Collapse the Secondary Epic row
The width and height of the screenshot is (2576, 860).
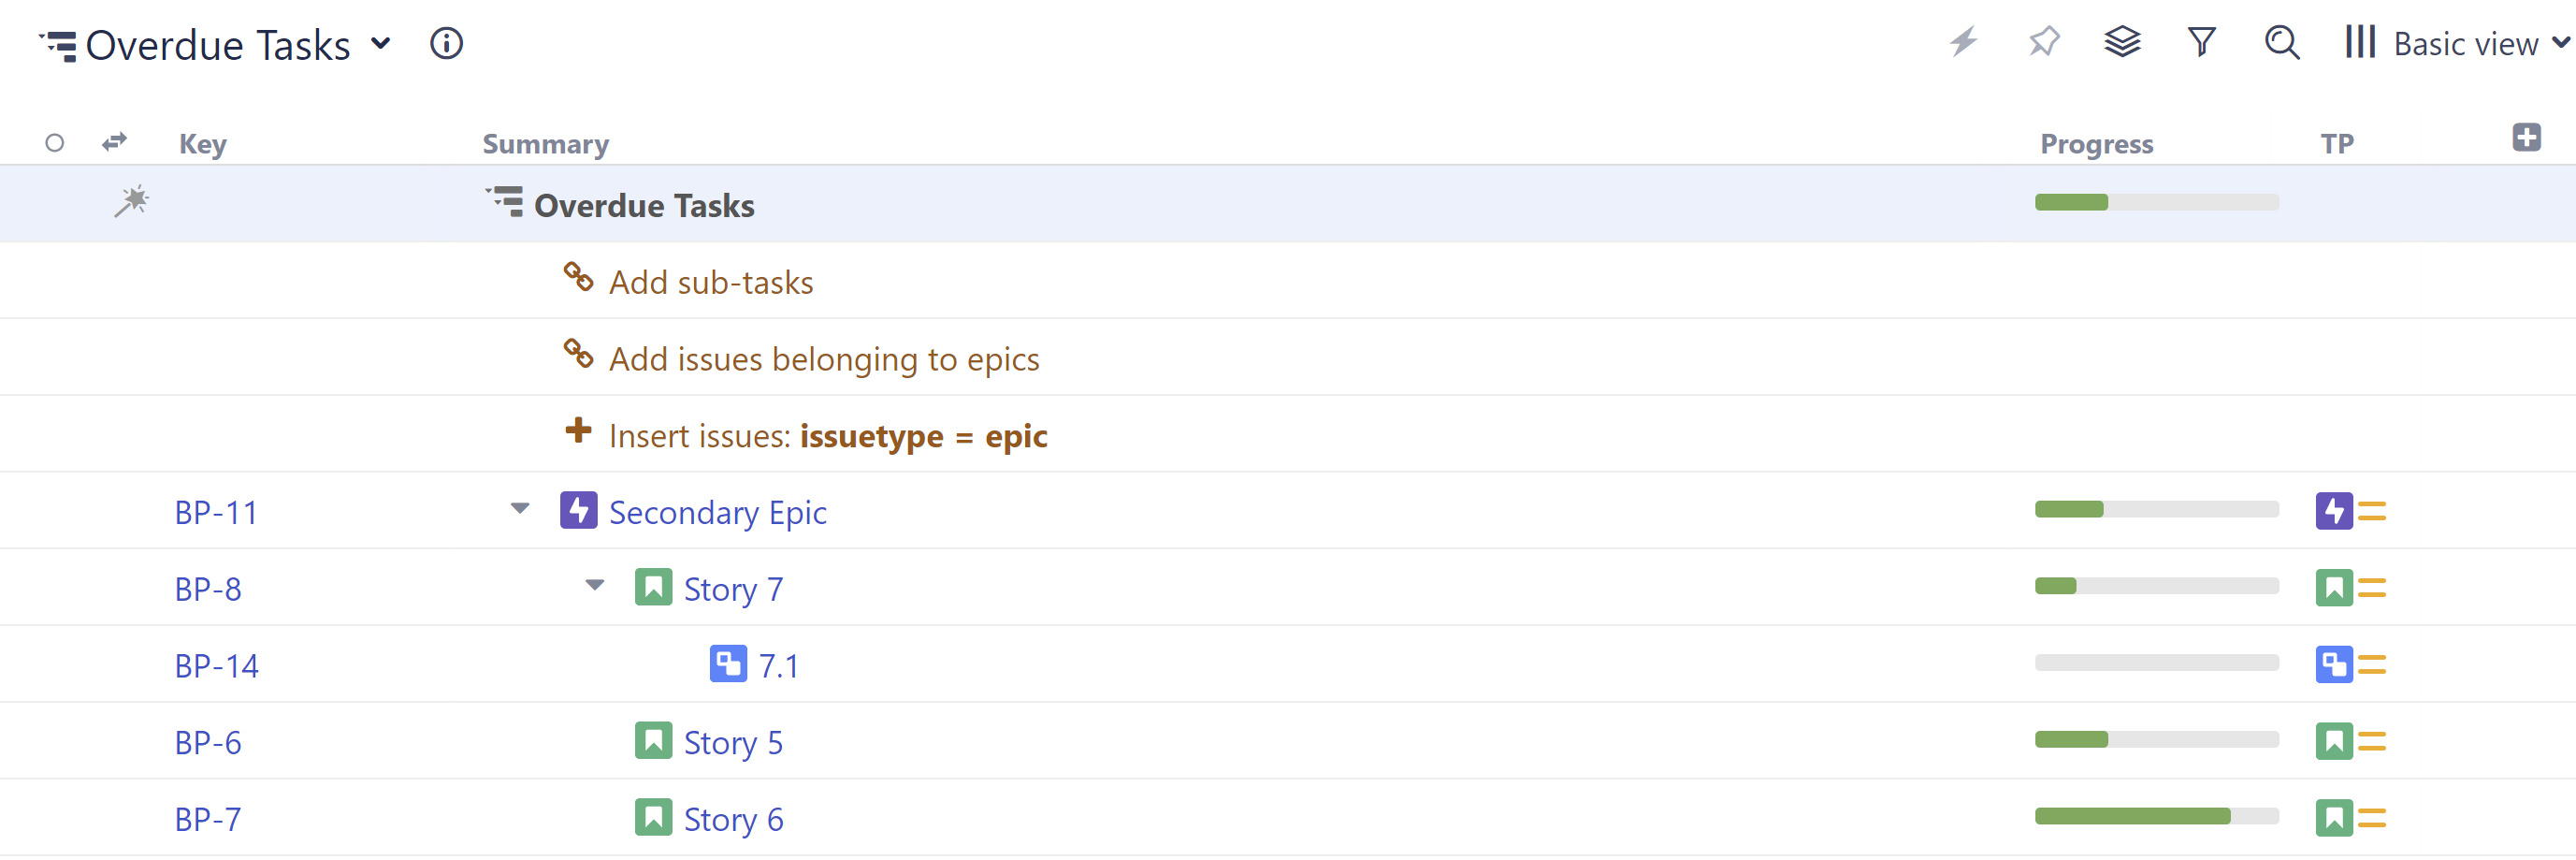pos(520,509)
